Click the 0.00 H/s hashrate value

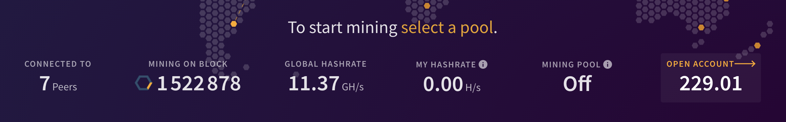452,84
